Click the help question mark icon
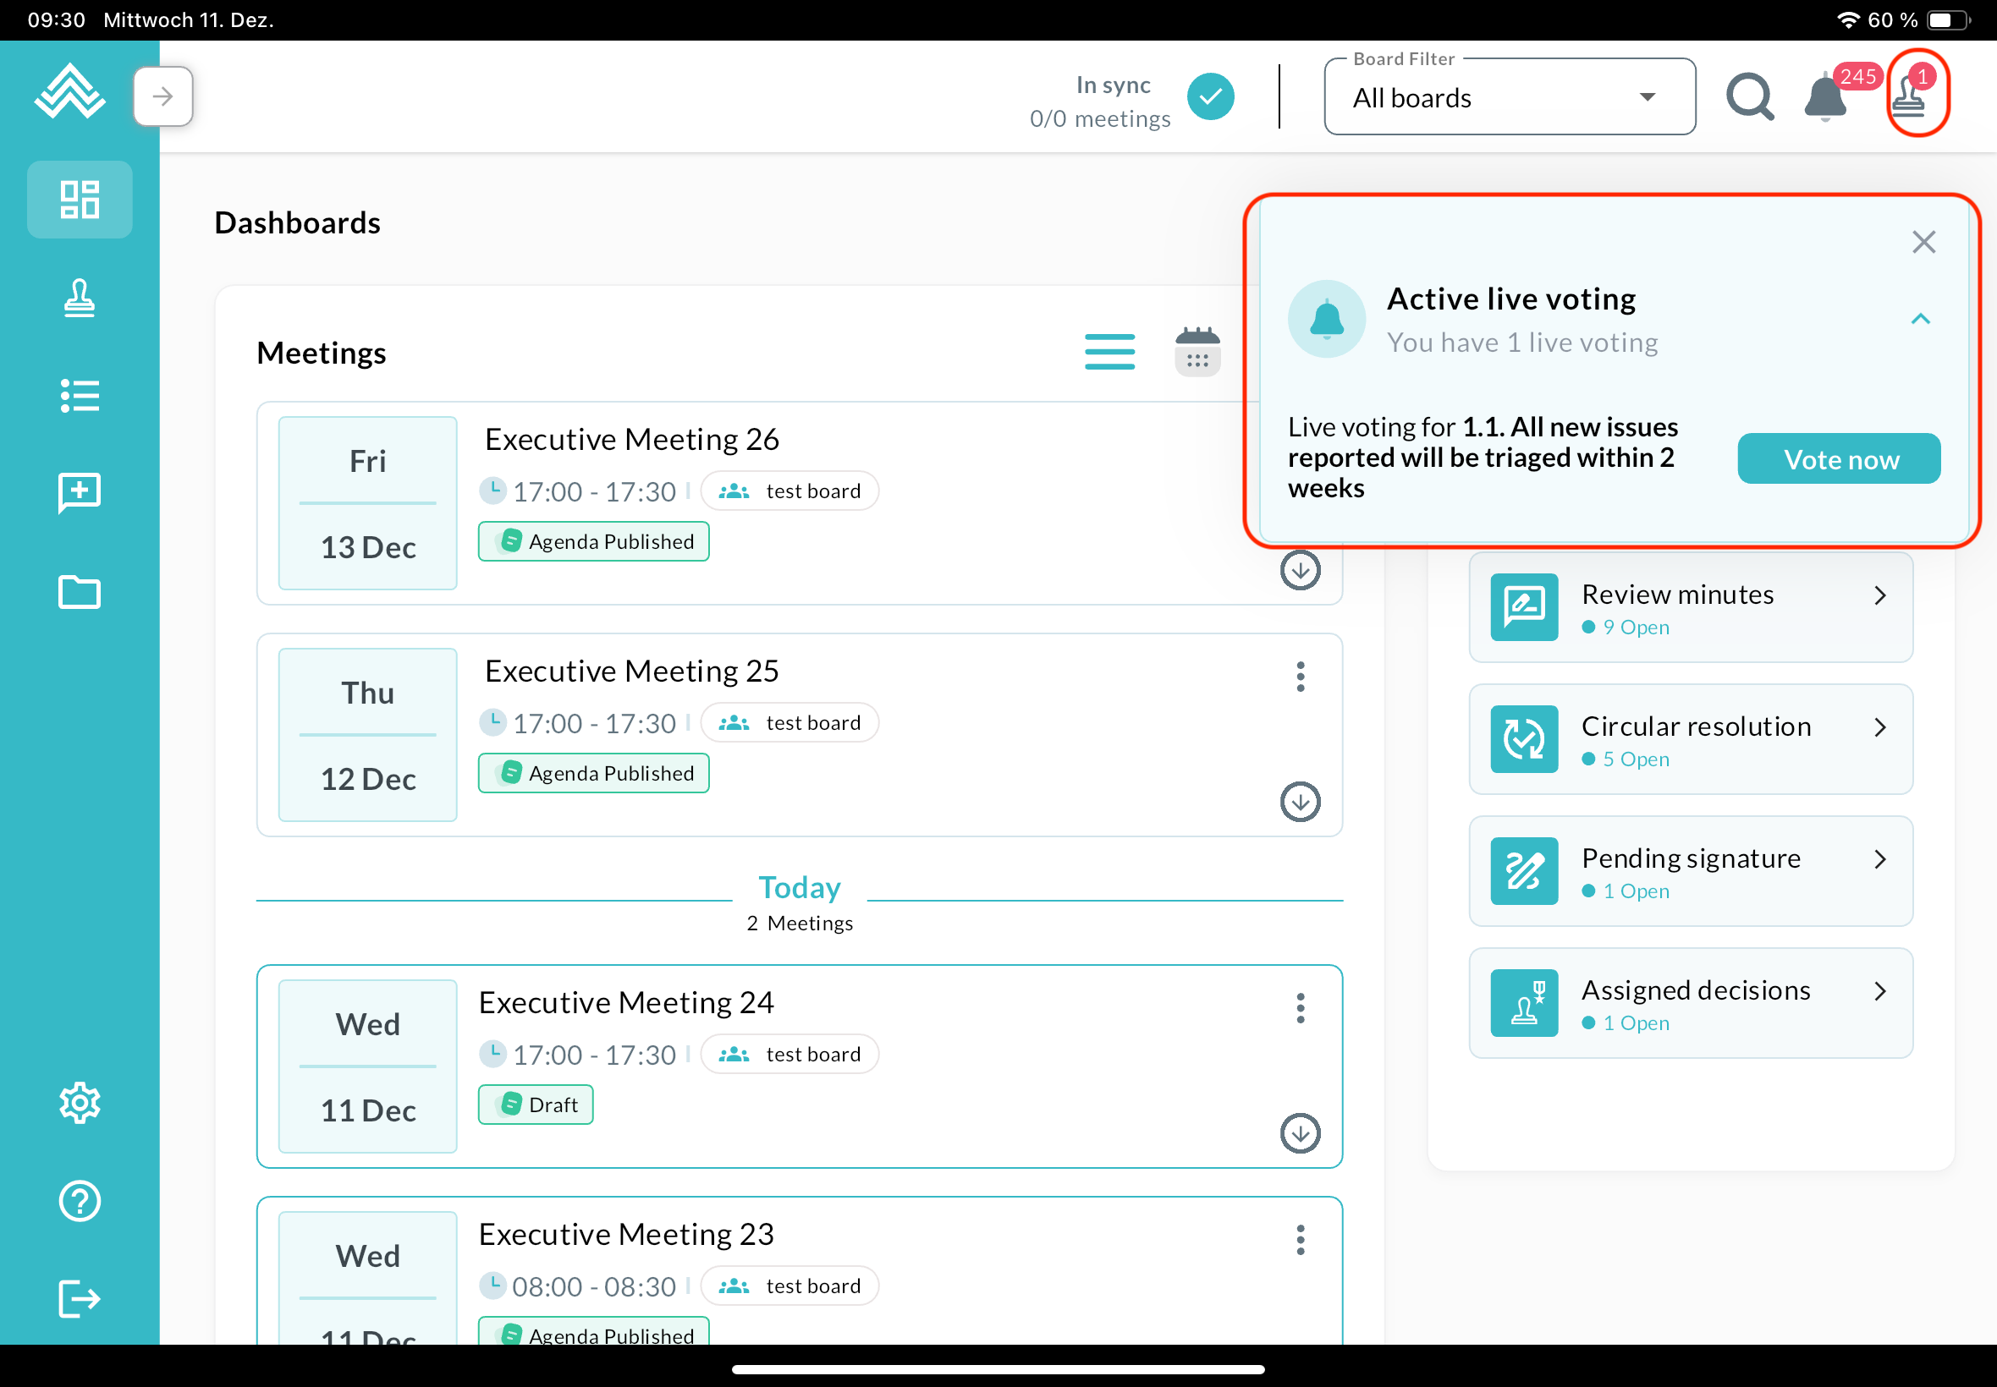This screenshot has height=1387, width=1997. click(x=79, y=1201)
